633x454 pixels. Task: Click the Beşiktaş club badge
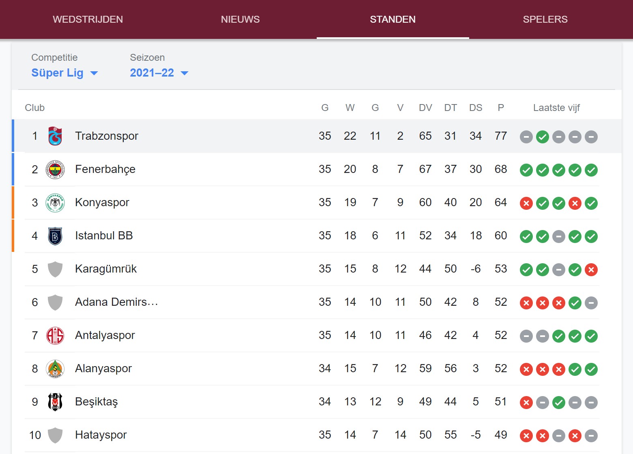(55, 402)
